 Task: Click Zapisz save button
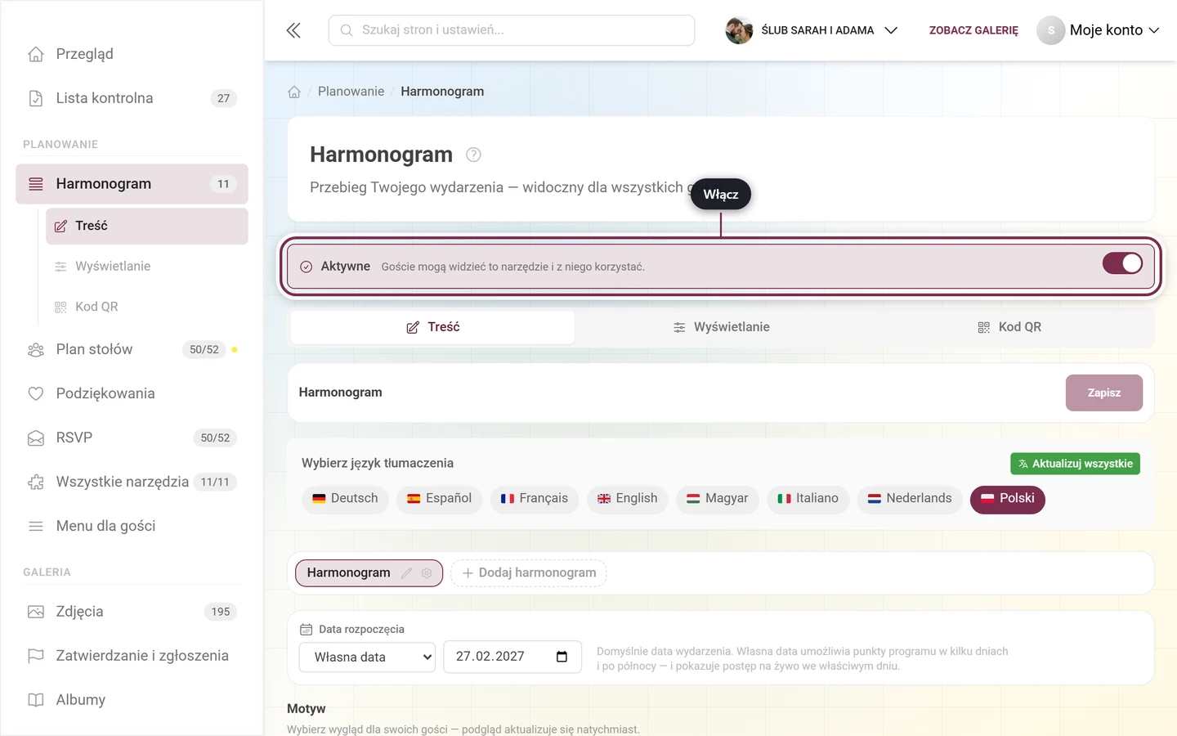[1104, 393]
